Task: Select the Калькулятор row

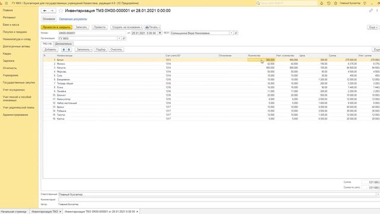Action: pyautogui.click(x=211, y=99)
